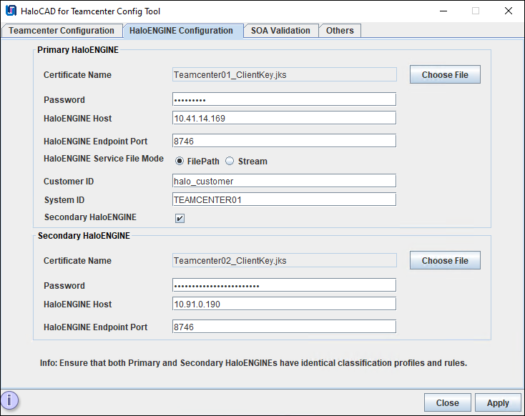Viewport: 525px width, 416px height.
Task: Open the HaloENGINE Configuration tab
Action: pyautogui.click(x=183, y=31)
